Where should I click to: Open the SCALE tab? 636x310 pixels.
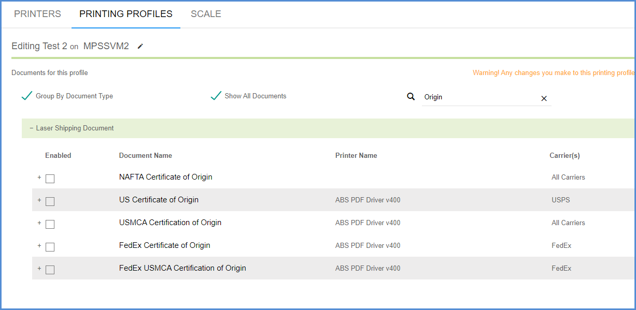(x=206, y=14)
